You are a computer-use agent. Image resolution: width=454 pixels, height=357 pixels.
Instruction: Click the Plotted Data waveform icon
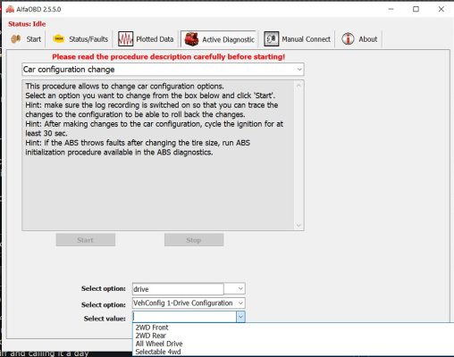[125, 39]
